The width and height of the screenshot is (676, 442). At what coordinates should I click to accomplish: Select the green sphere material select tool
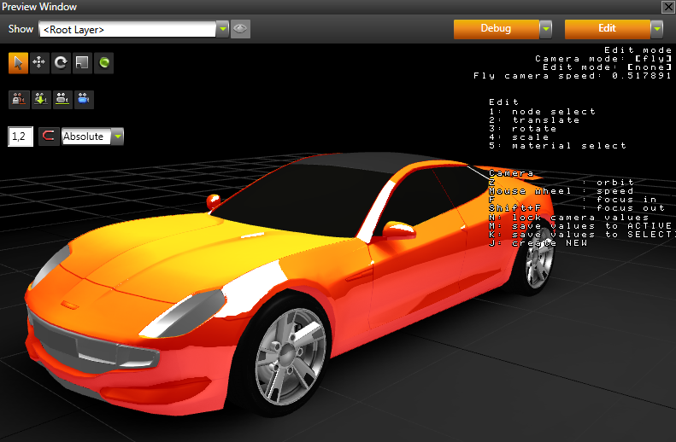pyautogui.click(x=103, y=62)
